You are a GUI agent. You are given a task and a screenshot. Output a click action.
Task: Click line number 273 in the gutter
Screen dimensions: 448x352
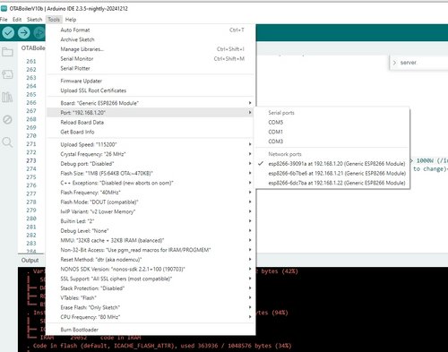coord(31,160)
